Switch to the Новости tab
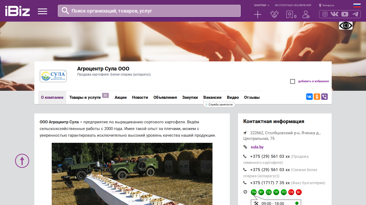The height and width of the screenshot is (205, 366). [140, 97]
